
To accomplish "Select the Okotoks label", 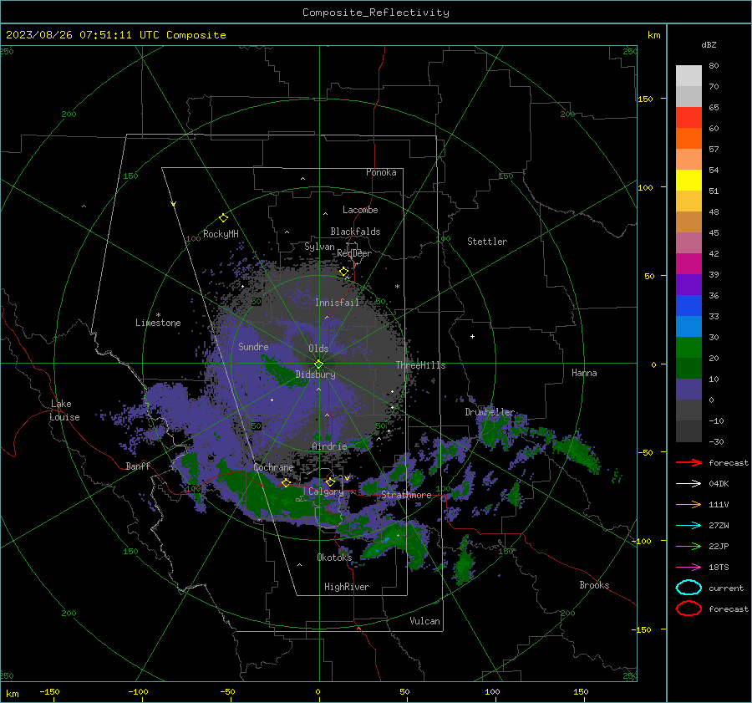I will tap(334, 558).
